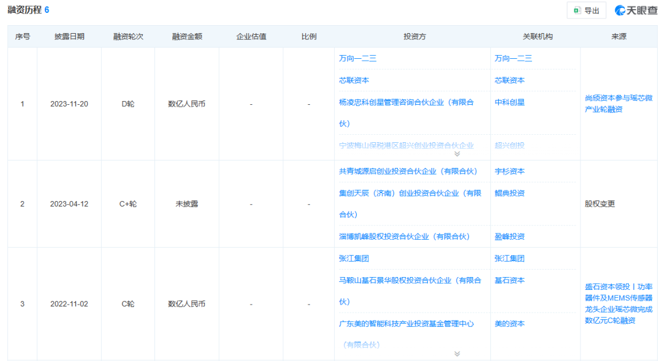The width and height of the screenshot is (662, 361).
Task: Click related institution 鲲典投资
Action: tap(509, 193)
